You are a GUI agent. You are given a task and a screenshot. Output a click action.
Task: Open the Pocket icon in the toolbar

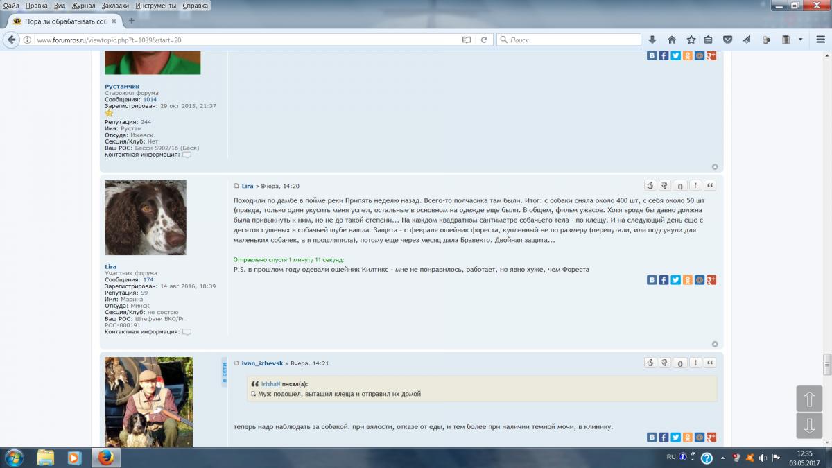click(728, 40)
